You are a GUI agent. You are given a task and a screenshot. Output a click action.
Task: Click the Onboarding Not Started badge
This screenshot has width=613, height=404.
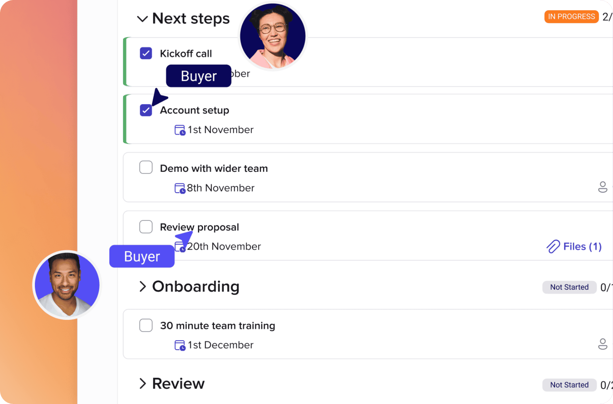[x=569, y=287]
